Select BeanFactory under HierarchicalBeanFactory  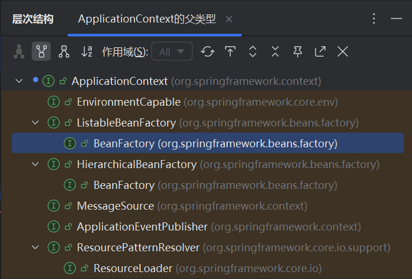point(208,185)
